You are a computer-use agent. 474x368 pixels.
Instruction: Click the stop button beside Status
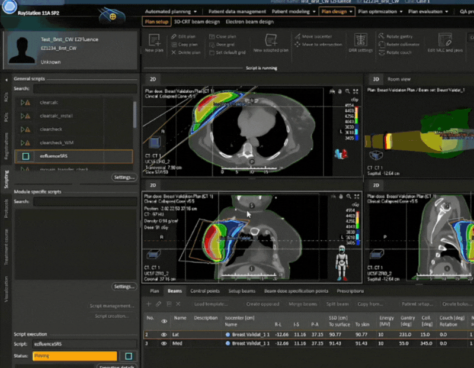[x=129, y=356]
